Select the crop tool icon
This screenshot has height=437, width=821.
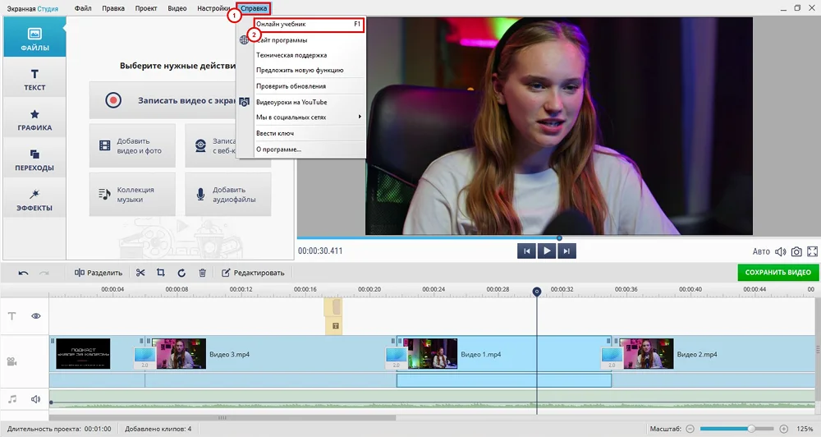pyautogui.click(x=161, y=273)
